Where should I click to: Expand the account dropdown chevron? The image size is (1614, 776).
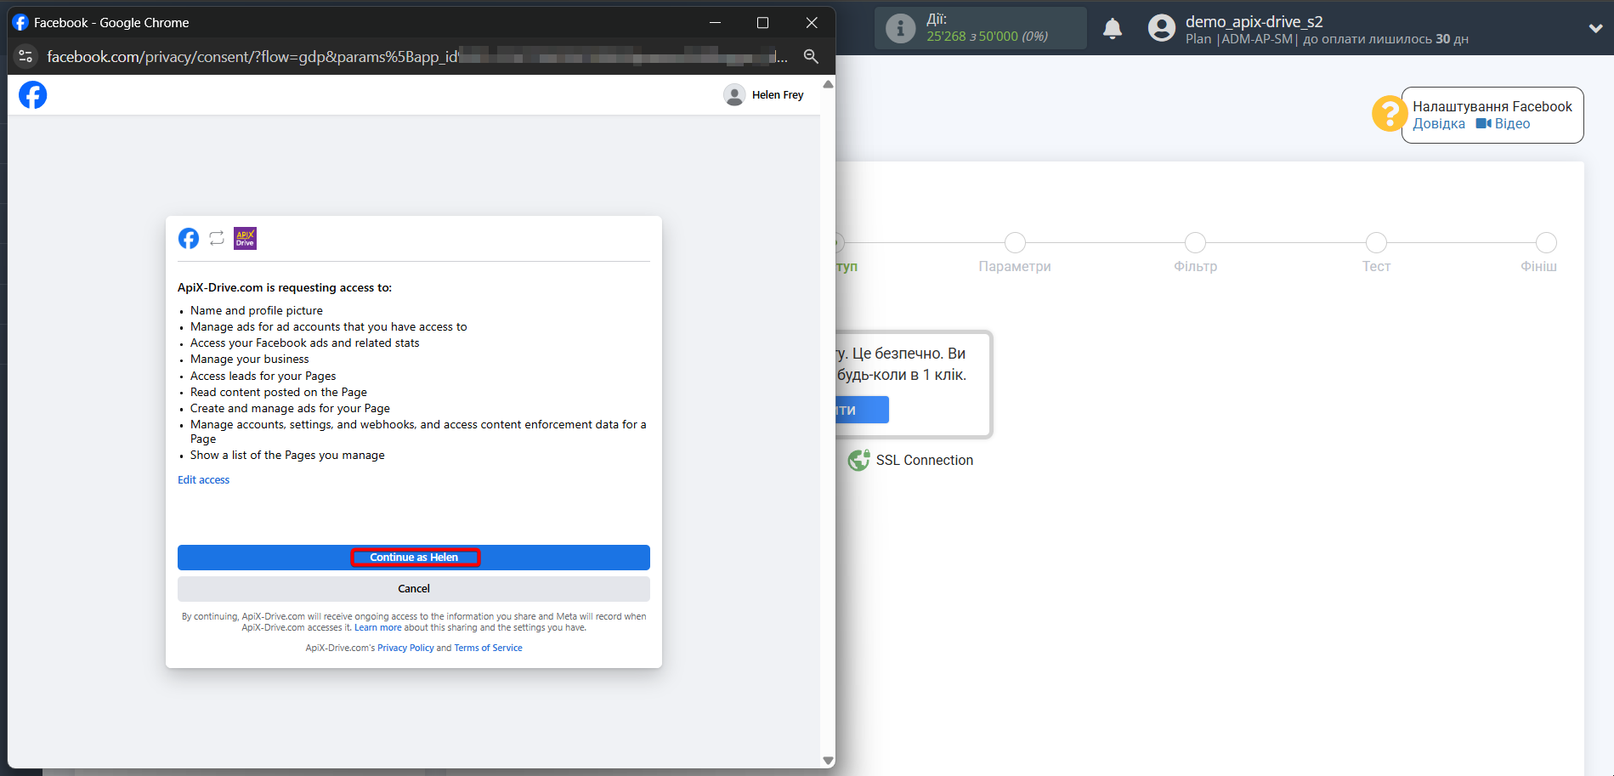pos(1595,29)
